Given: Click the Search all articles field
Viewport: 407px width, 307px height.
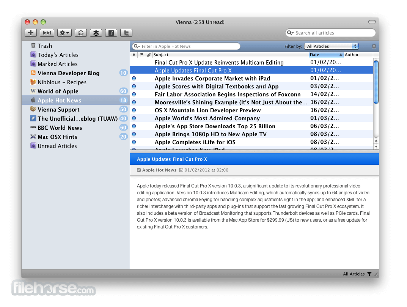Looking at the screenshot, I should (330, 33).
